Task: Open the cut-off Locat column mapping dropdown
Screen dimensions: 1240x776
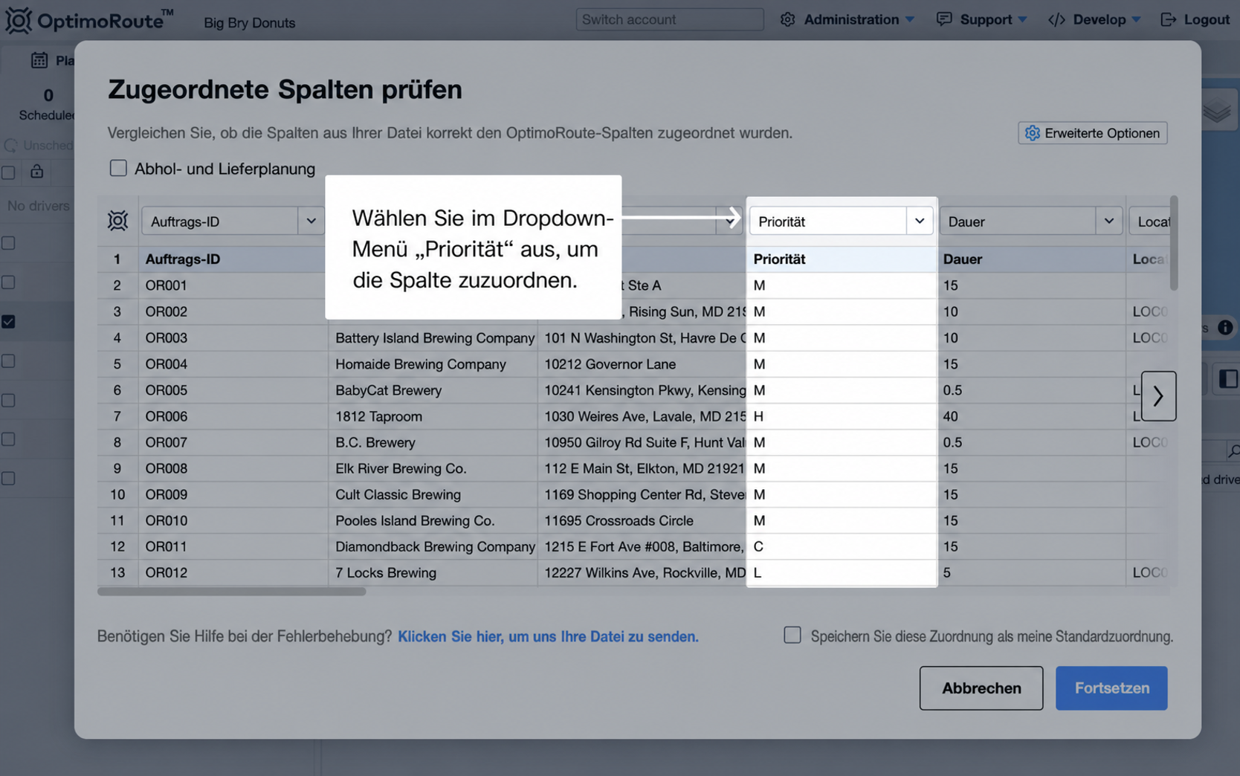Action: point(1149,221)
